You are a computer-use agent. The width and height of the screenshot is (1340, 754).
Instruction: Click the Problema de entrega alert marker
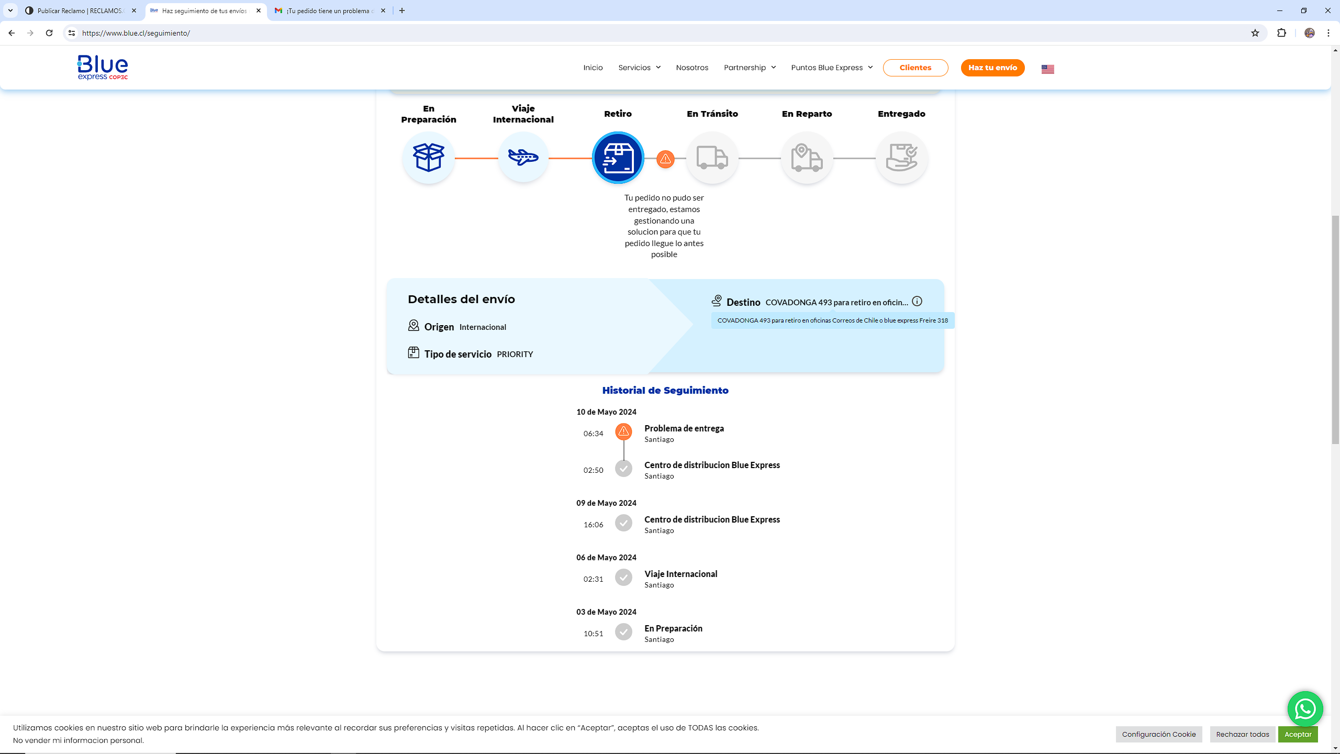[x=623, y=432]
